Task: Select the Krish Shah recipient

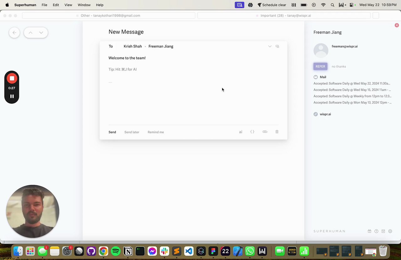Action: (x=133, y=46)
